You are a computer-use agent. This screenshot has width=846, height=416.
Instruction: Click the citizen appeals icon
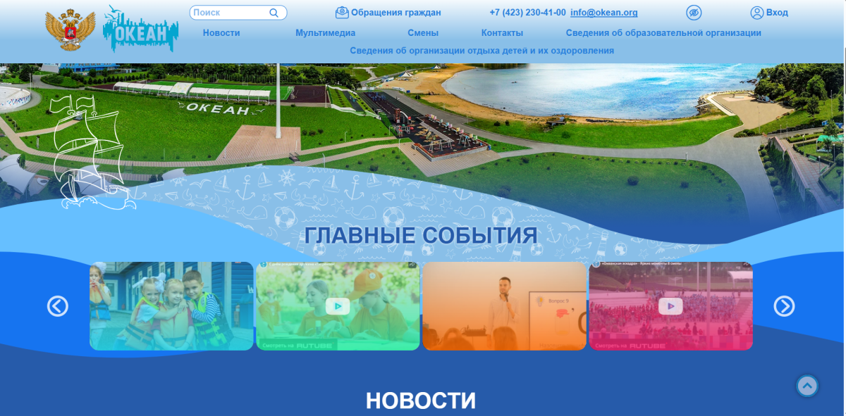[x=342, y=12]
